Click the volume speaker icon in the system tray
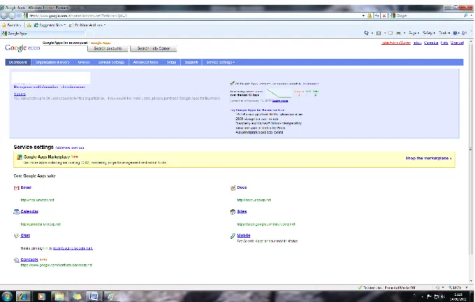 (x=443, y=296)
